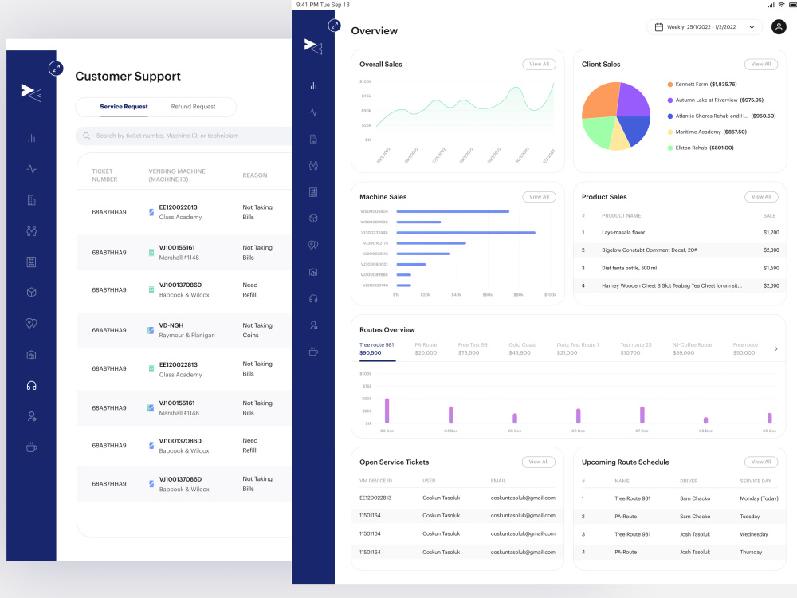Open map location icon in Customer Support sidebar
Viewport: 797px width, 598px height.
[x=32, y=324]
